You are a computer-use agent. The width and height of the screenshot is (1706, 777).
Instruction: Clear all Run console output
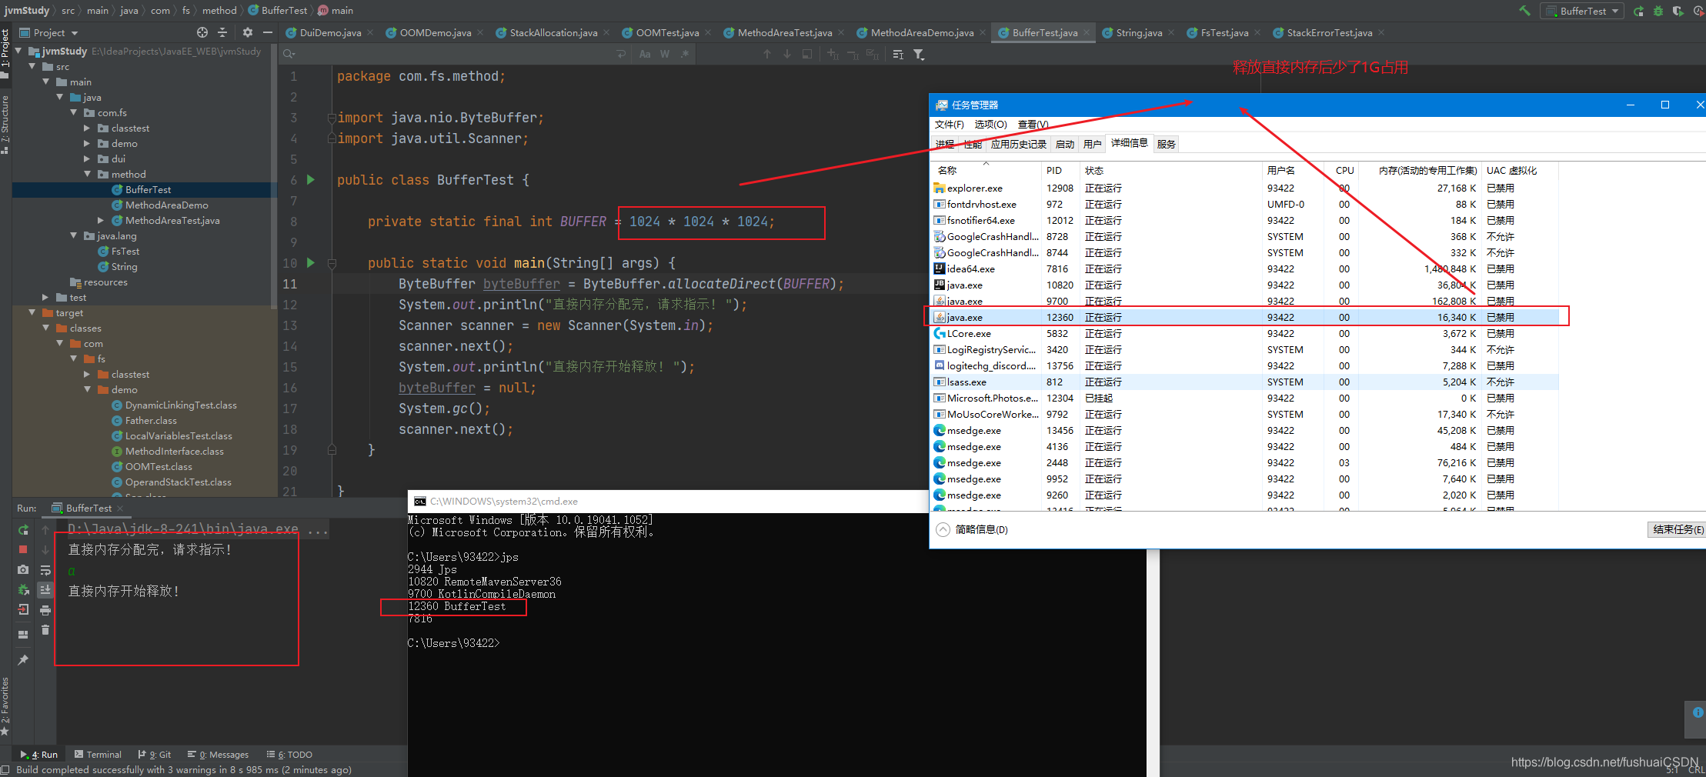(45, 630)
